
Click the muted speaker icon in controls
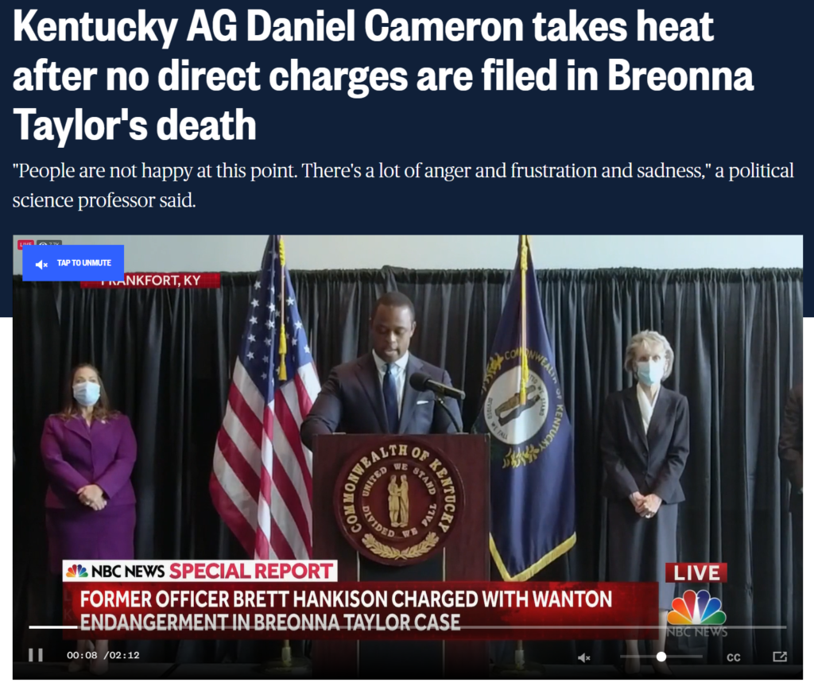[584, 657]
